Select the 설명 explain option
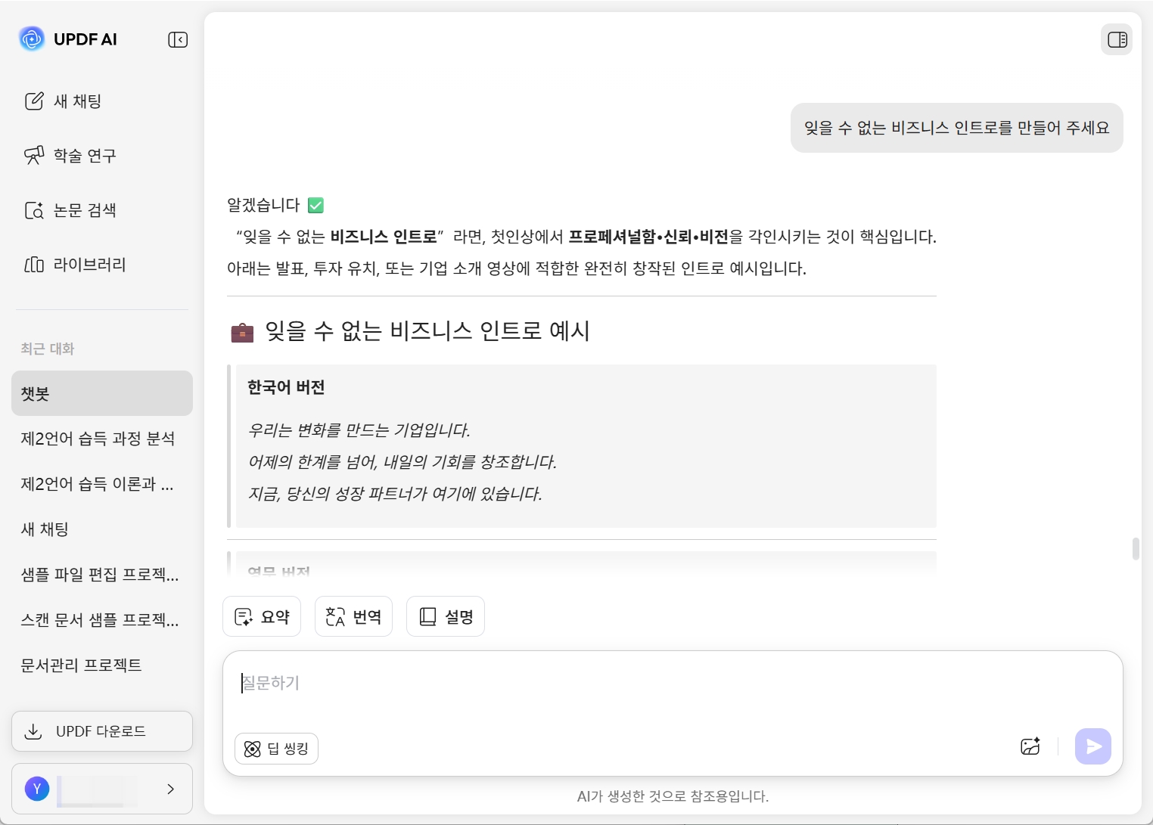The image size is (1153, 825). (446, 616)
